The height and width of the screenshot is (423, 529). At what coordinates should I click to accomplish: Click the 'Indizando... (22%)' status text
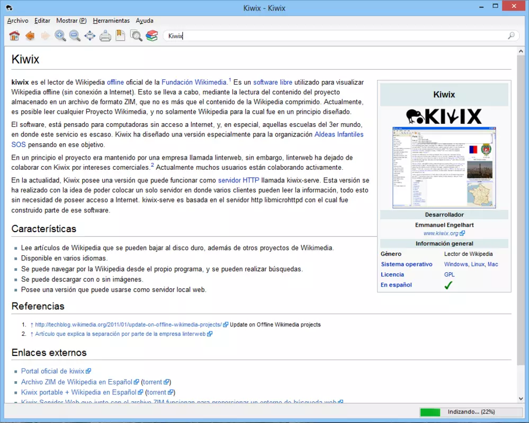471,412
